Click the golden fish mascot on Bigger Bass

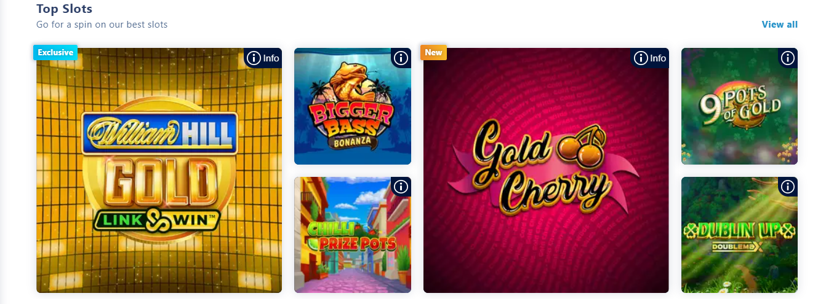pos(351,82)
